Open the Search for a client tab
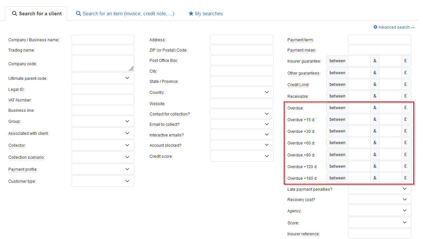423x239 pixels. click(37, 14)
